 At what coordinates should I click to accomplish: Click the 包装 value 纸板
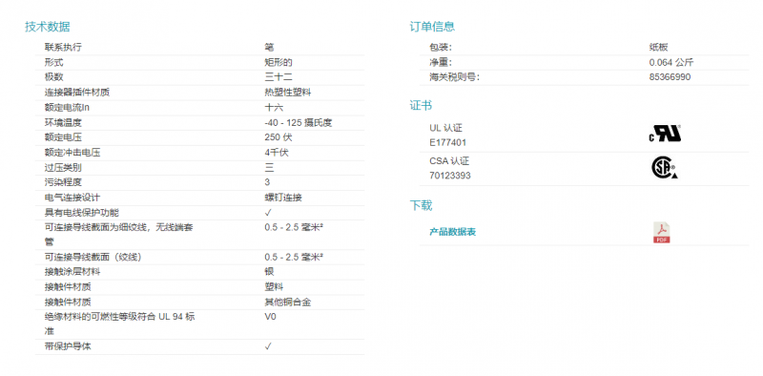click(x=658, y=48)
